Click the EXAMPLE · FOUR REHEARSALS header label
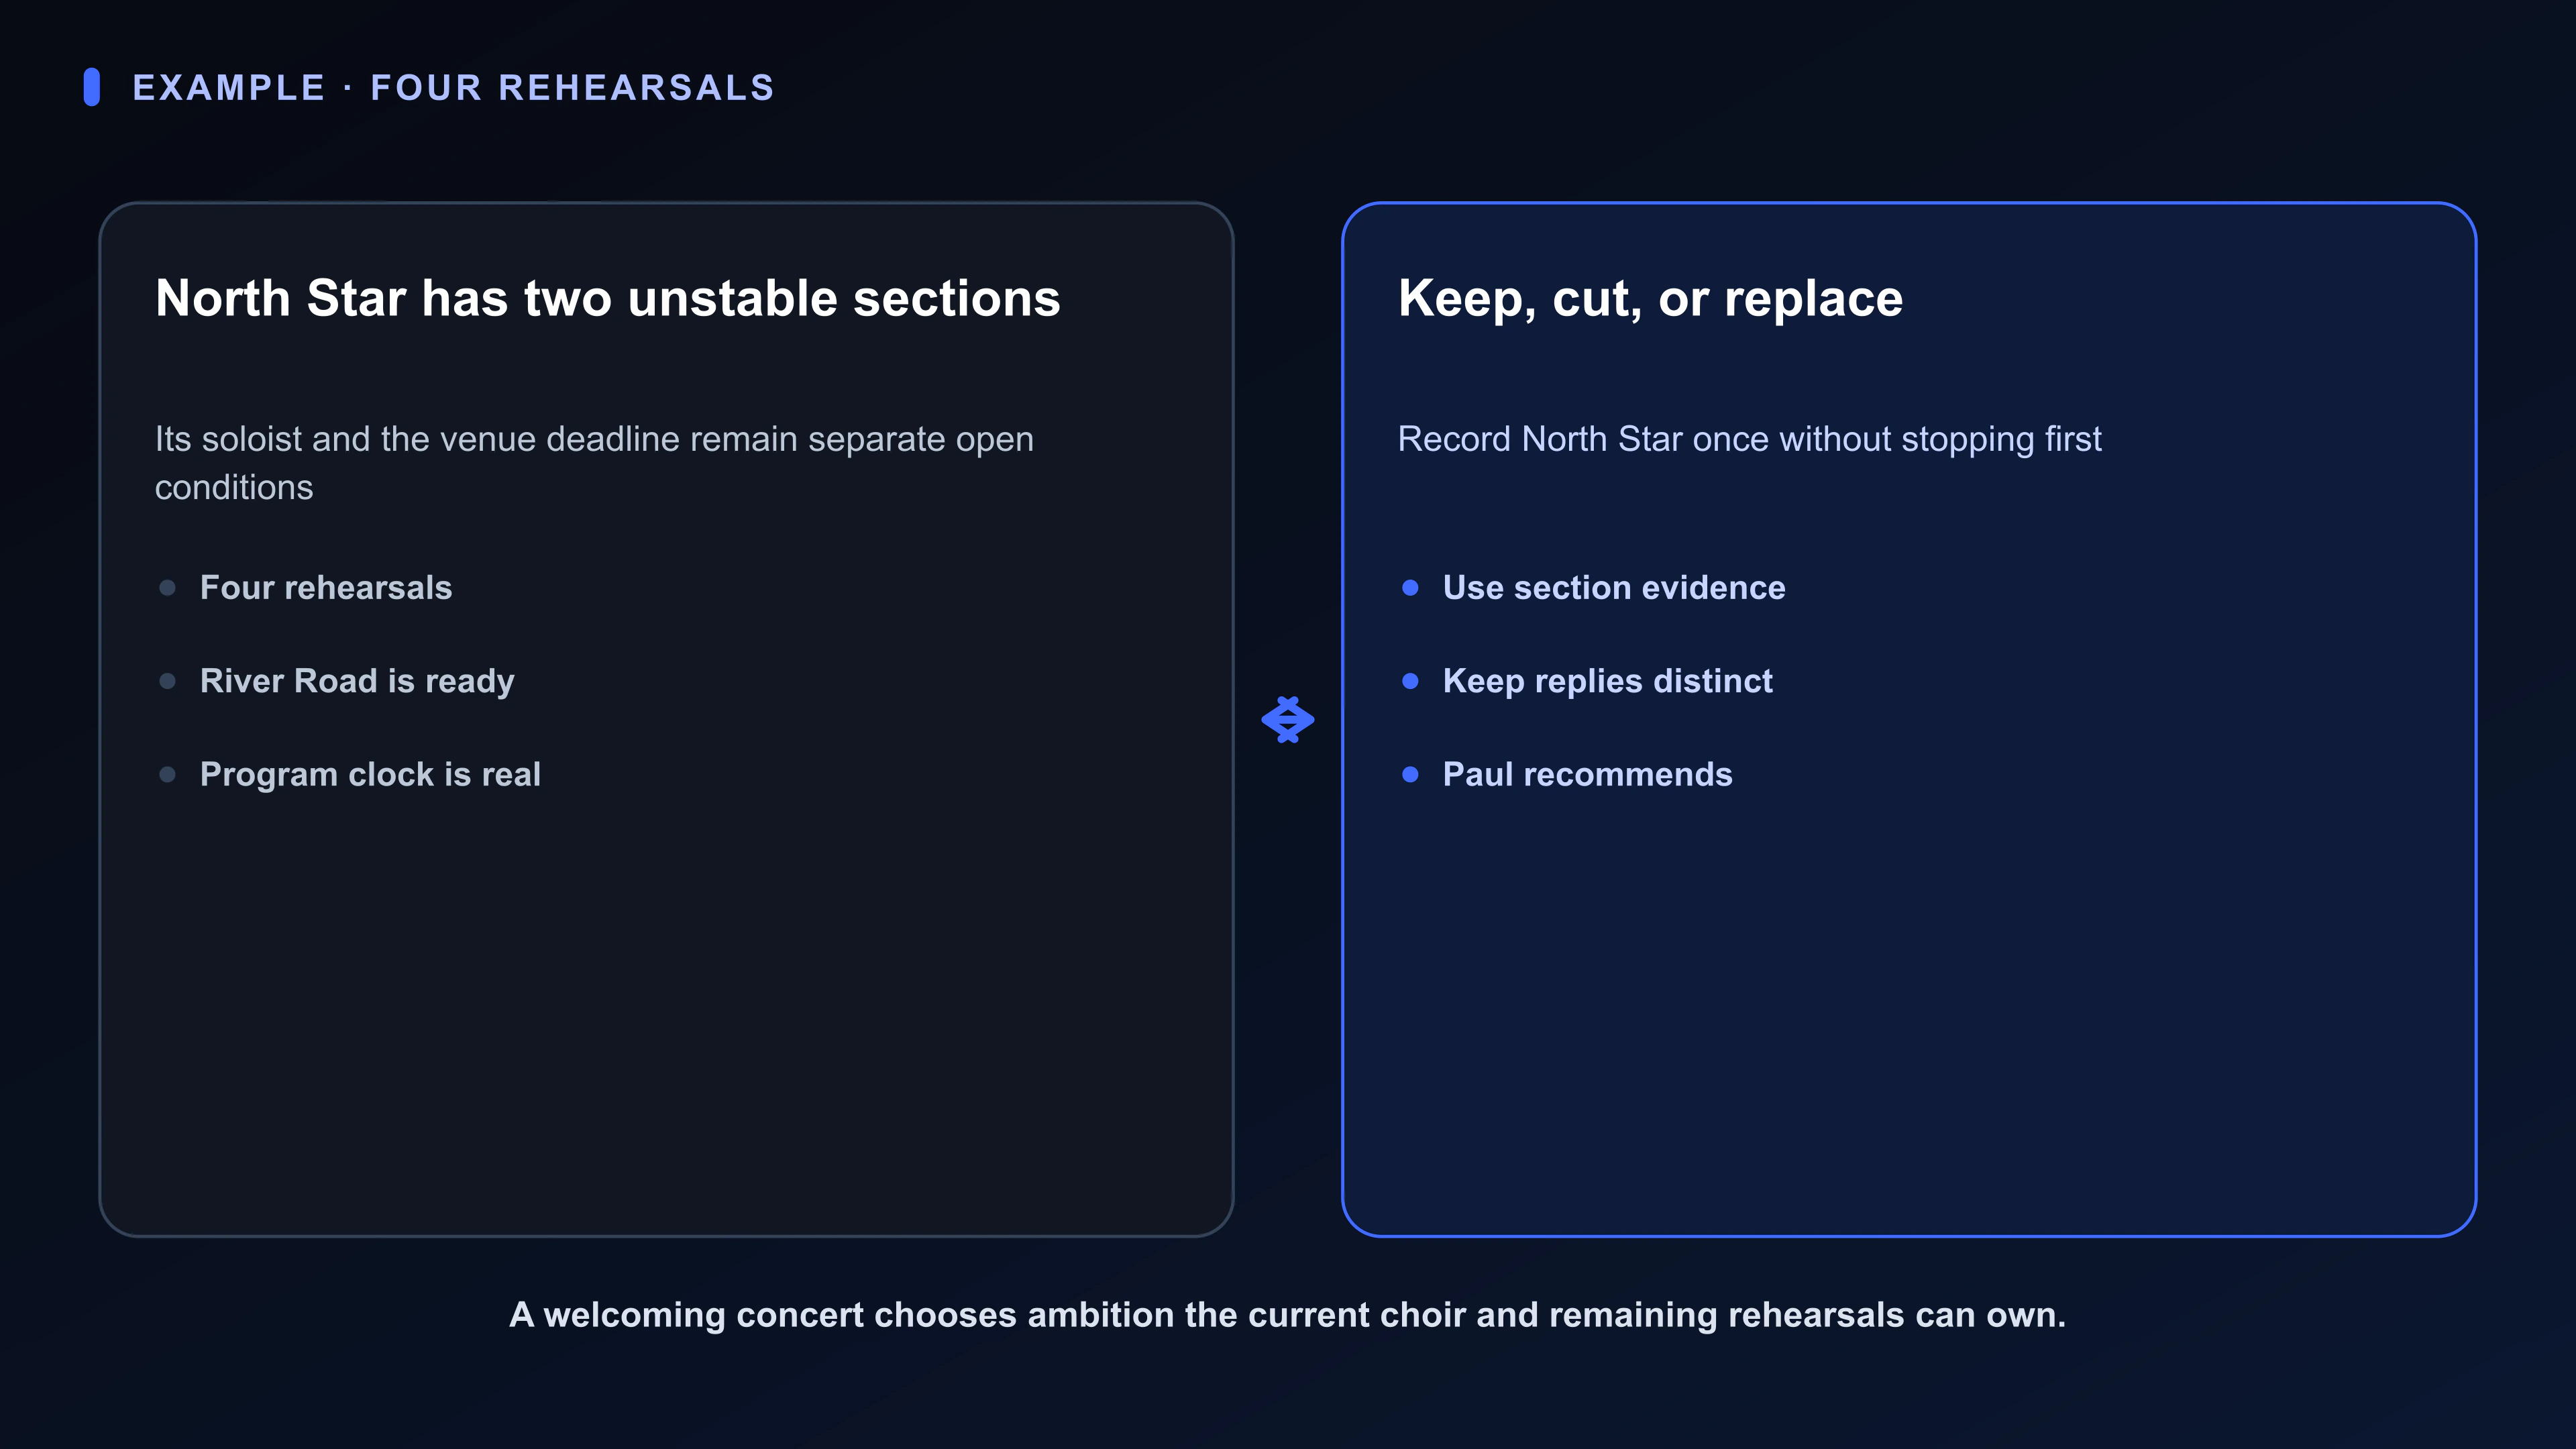The image size is (2576, 1449). (453, 88)
